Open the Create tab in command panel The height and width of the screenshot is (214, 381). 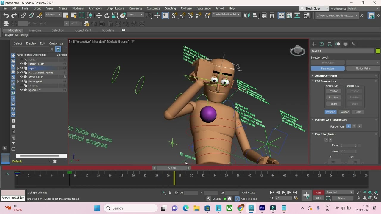(314, 44)
